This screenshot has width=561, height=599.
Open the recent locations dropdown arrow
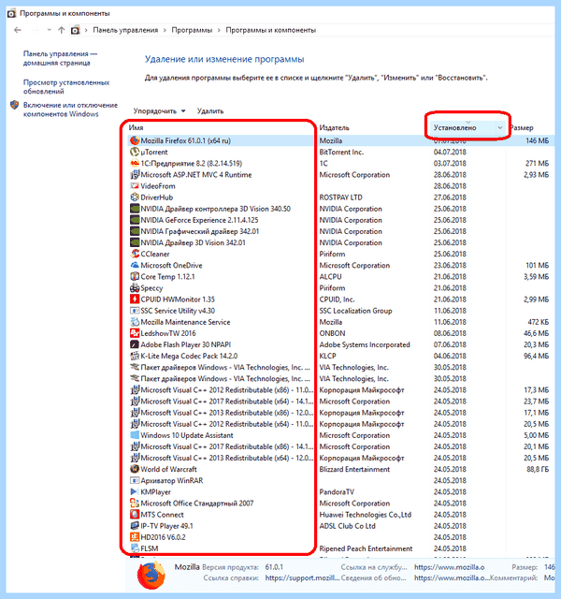click(50, 30)
